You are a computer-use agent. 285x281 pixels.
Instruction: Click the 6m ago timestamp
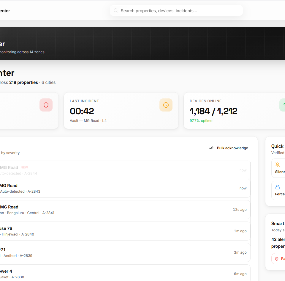click(x=240, y=274)
